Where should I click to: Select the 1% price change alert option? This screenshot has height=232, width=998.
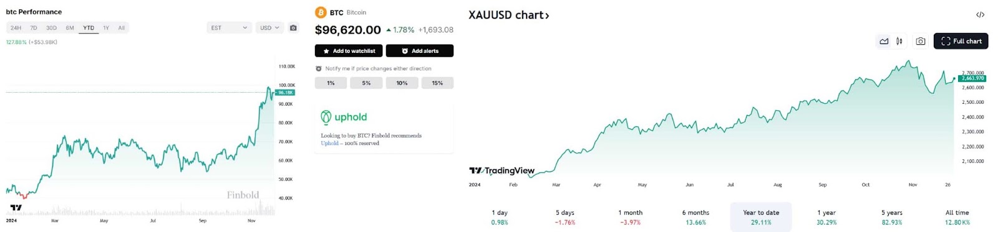click(331, 83)
